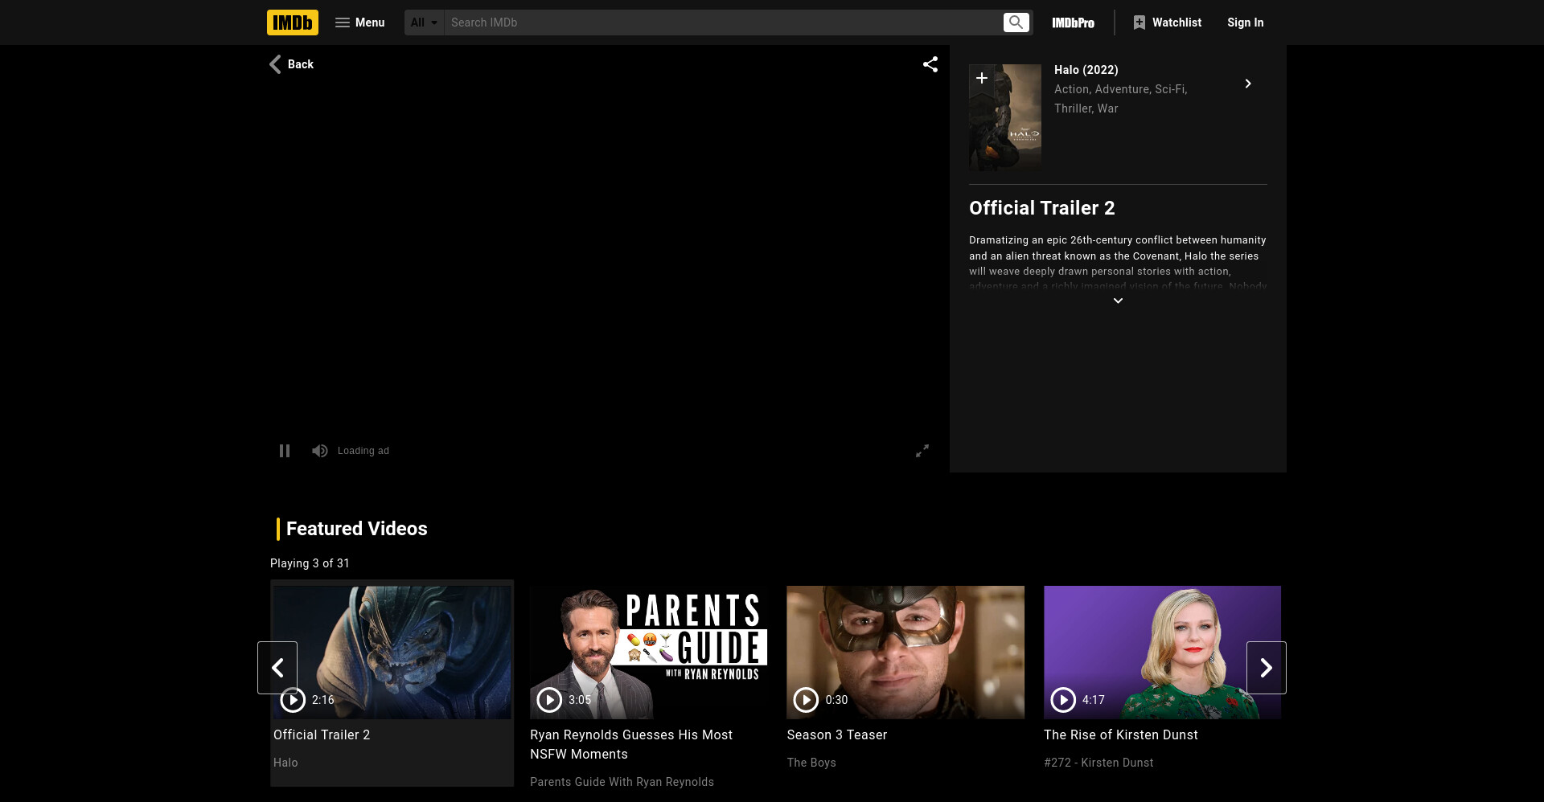Click the 'Halo' subtitle under trailer card
Image resolution: width=1544 pixels, height=802 pixels.
click(285, 763)
